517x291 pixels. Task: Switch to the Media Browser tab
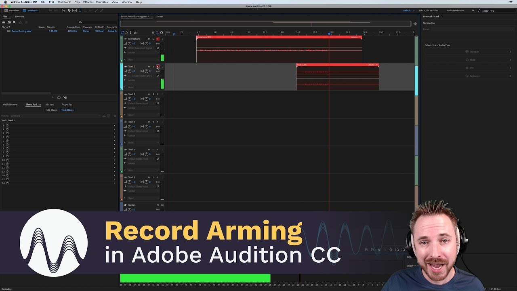coord(10,104)
